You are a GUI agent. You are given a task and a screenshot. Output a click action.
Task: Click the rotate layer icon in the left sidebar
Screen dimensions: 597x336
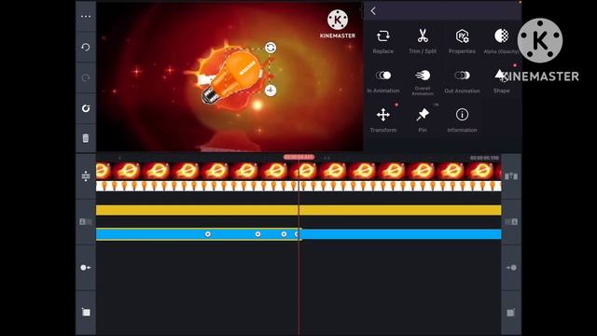(86, 108)
